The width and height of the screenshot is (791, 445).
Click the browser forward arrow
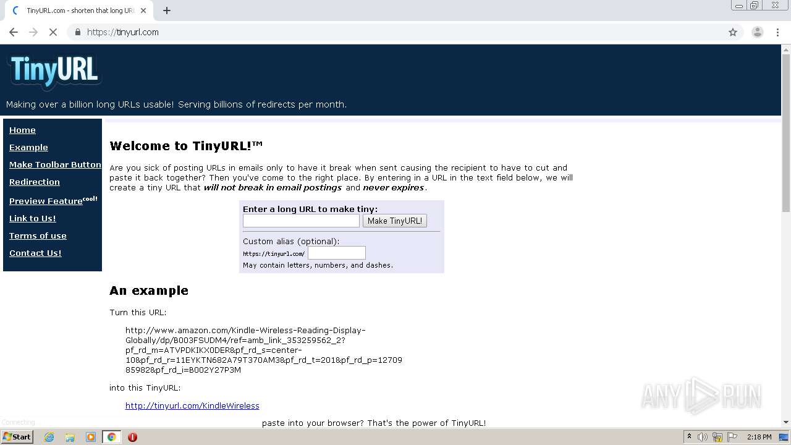point(33,32)
